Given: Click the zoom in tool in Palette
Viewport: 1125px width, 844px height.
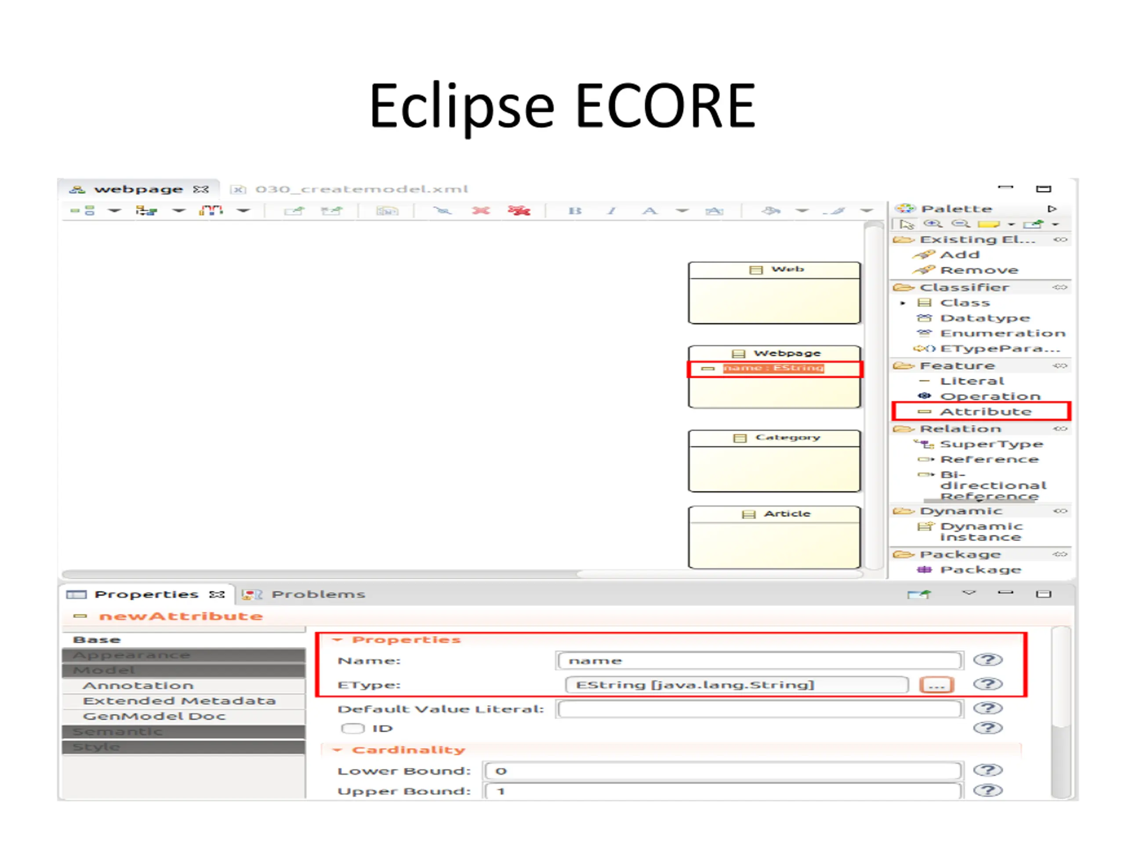Looking at the screenshot, I should pyautogui.click(x=933, y=224).
